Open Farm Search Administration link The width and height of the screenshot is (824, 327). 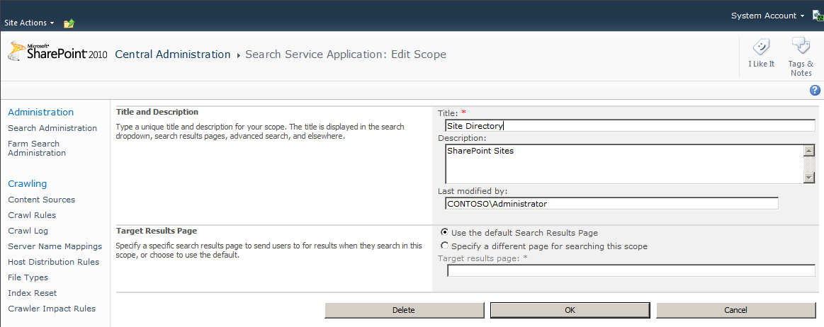click(37, 148)
